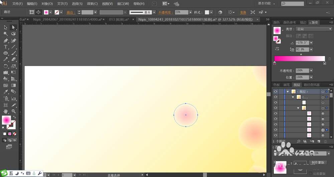334x177 pixels.
Task: Open the 文件(F) menu
Action: coord(17,4)
